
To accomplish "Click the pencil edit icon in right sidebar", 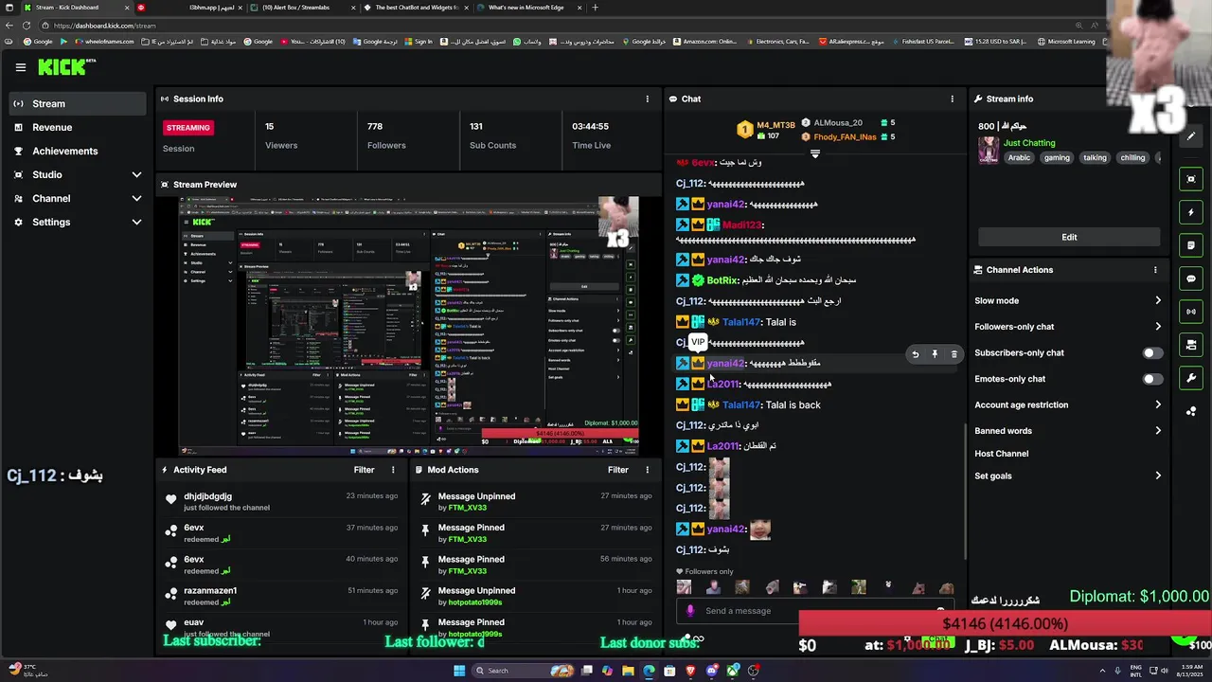I will 1191,135.
